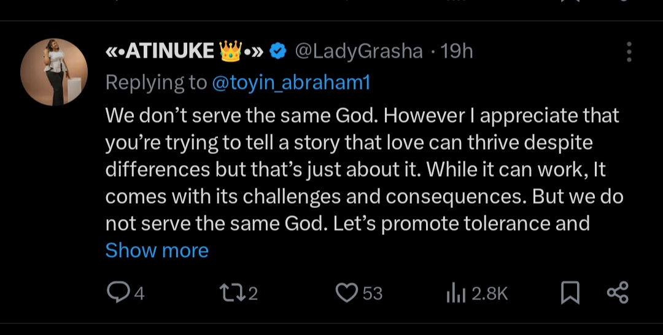Repost this tweet using the retweet icon

point(232,293)
